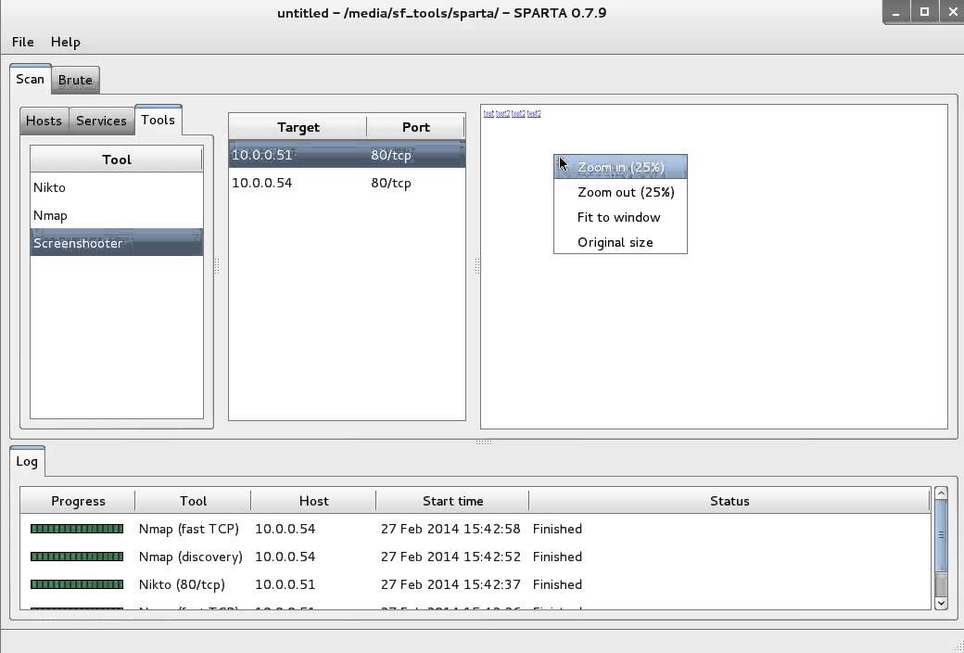Click the Port column header
964x653 pixels.
click(415, 127)
